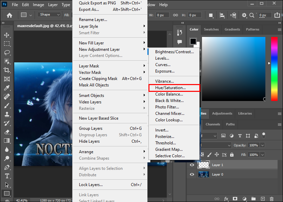Add a layer mask using bottom panel icon
The width and height of the screenshot is (283, 202).
coord(235,199)
